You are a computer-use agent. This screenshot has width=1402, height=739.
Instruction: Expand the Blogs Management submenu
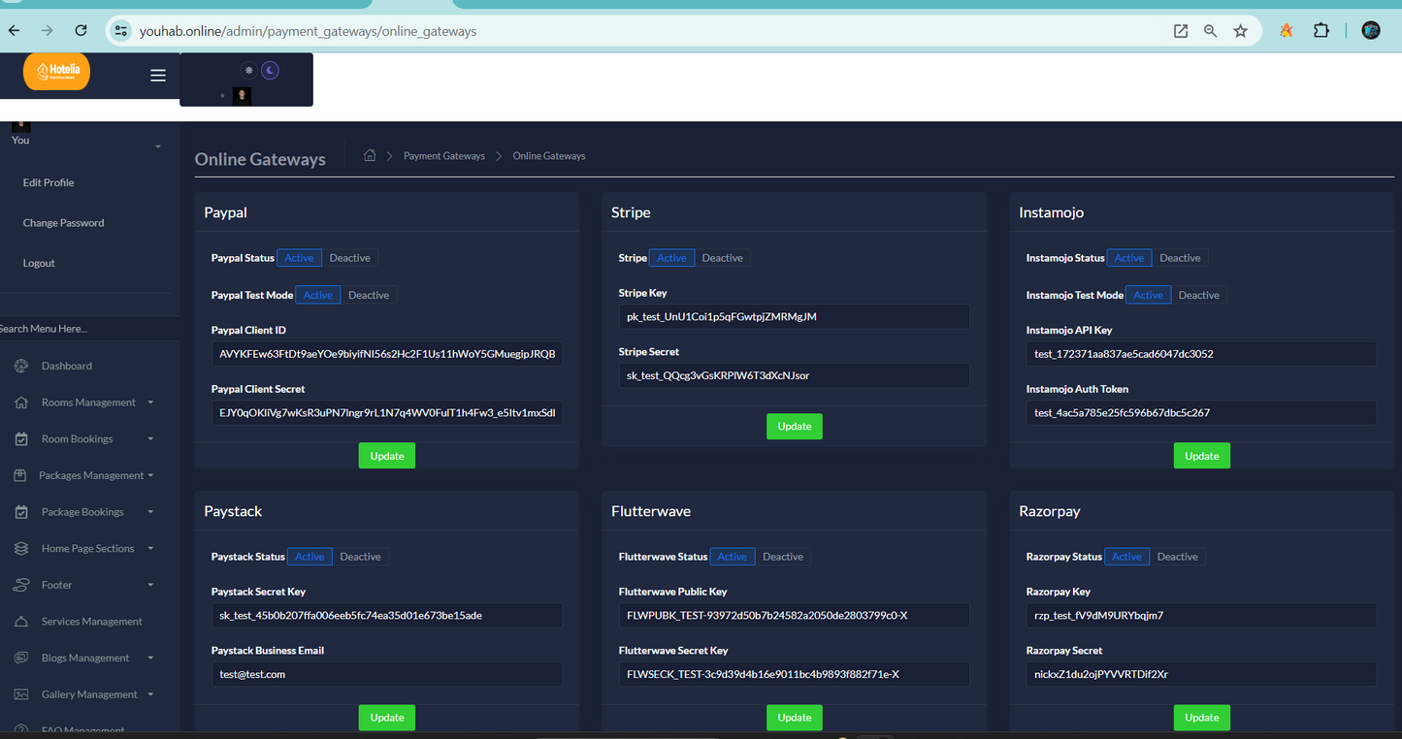click(x=150, y=659)
